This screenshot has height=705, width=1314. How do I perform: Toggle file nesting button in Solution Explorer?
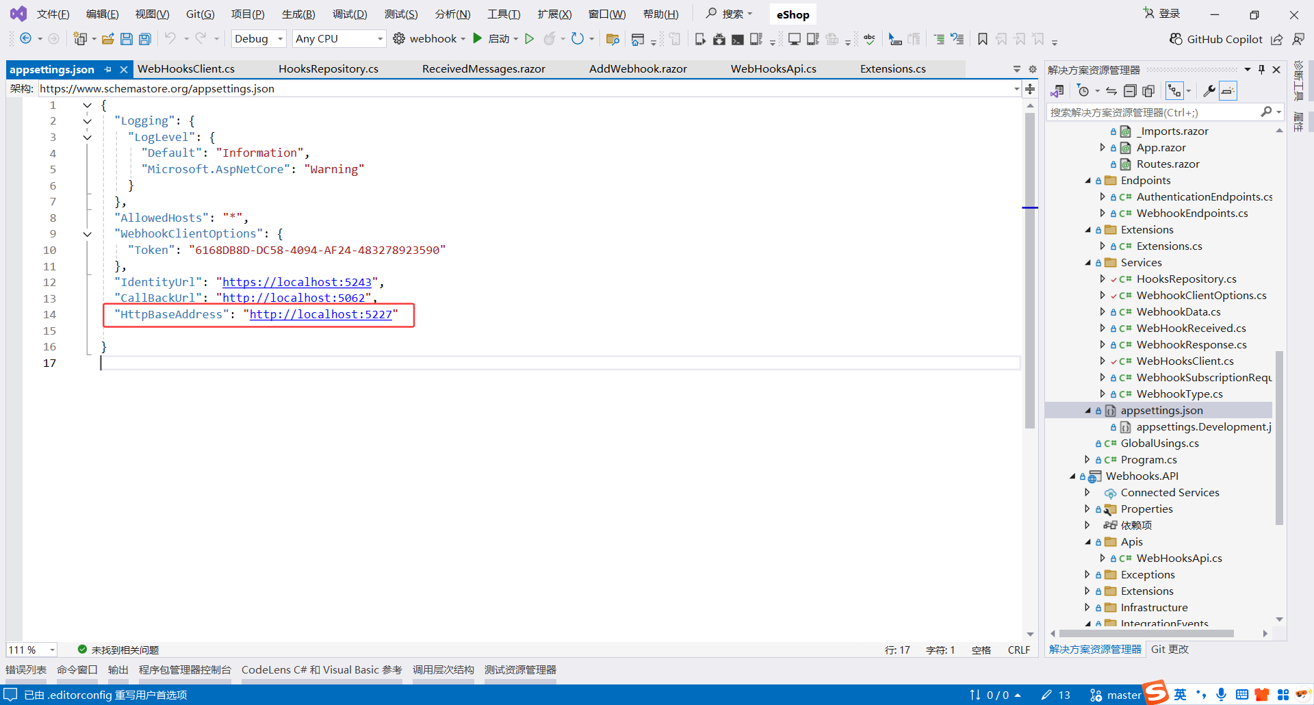(1174, 90)
